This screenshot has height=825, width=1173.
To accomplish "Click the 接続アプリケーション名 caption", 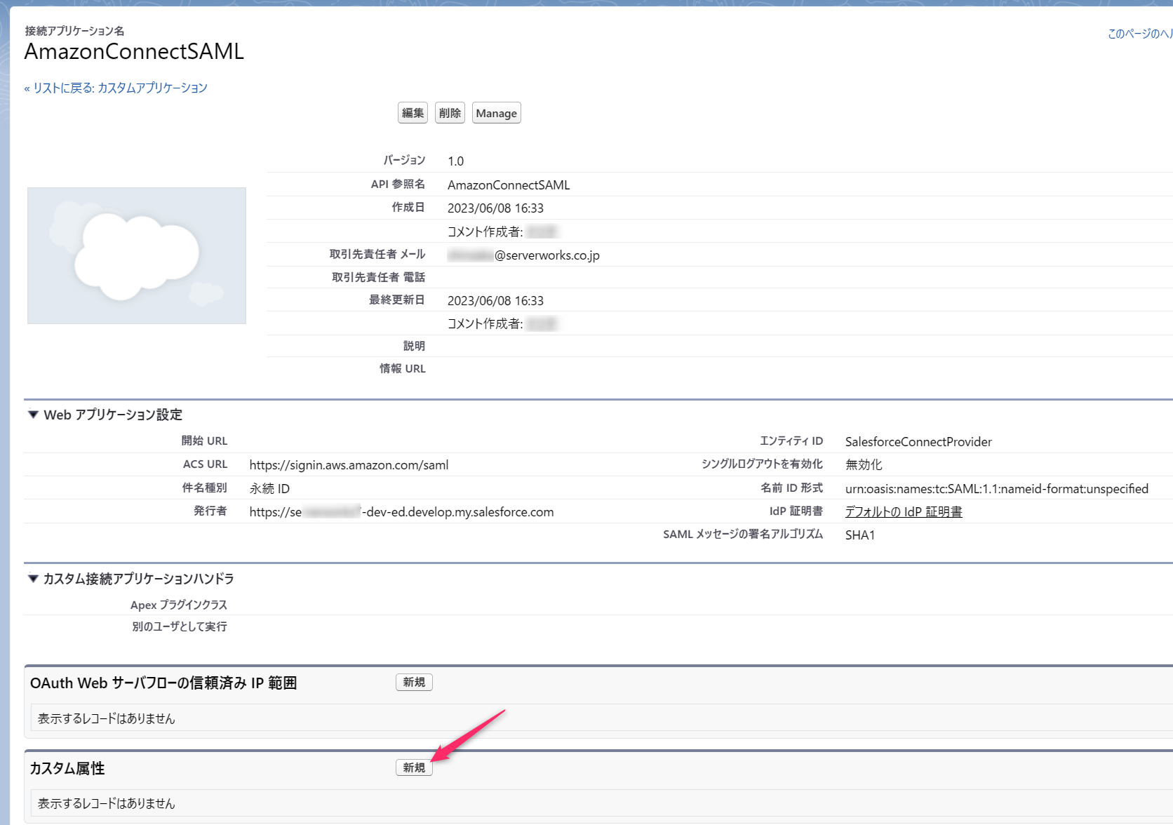I will pos(74,31).
